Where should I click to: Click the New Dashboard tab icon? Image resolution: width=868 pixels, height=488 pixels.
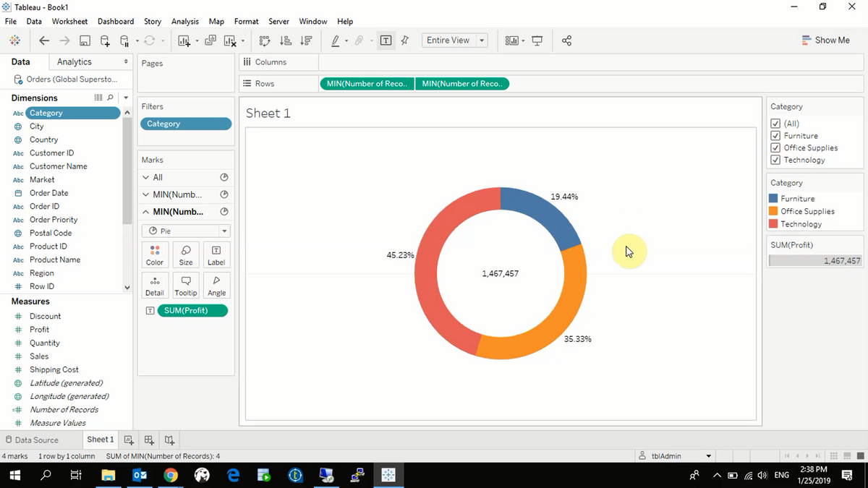click(x=149, y=440)
